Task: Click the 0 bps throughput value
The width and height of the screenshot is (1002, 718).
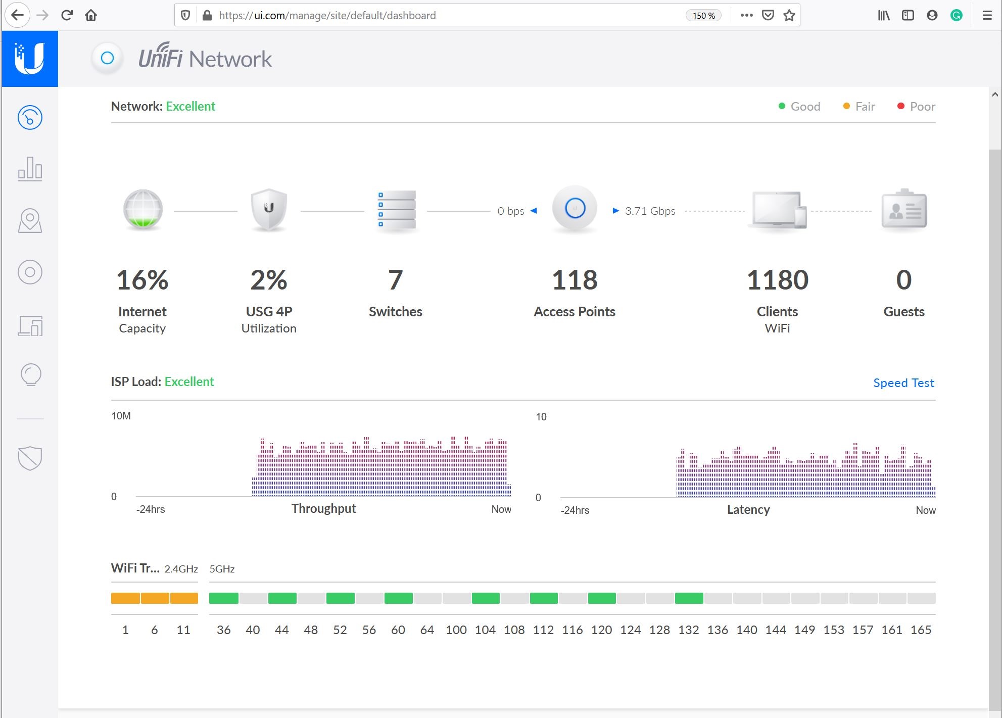Action: (x=510, y=211)
